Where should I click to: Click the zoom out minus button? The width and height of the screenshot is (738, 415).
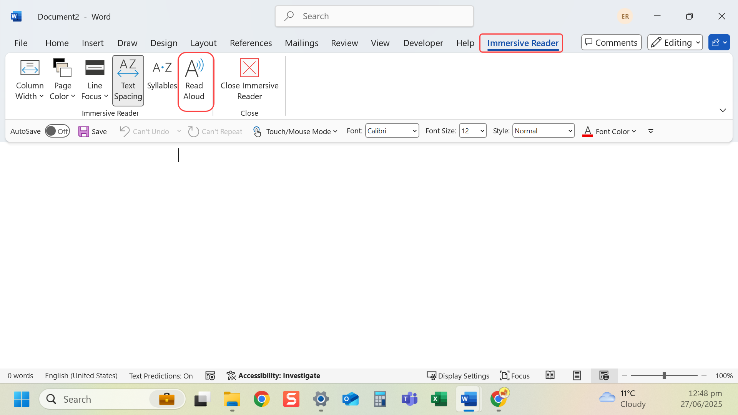click(x=624, y=375)
